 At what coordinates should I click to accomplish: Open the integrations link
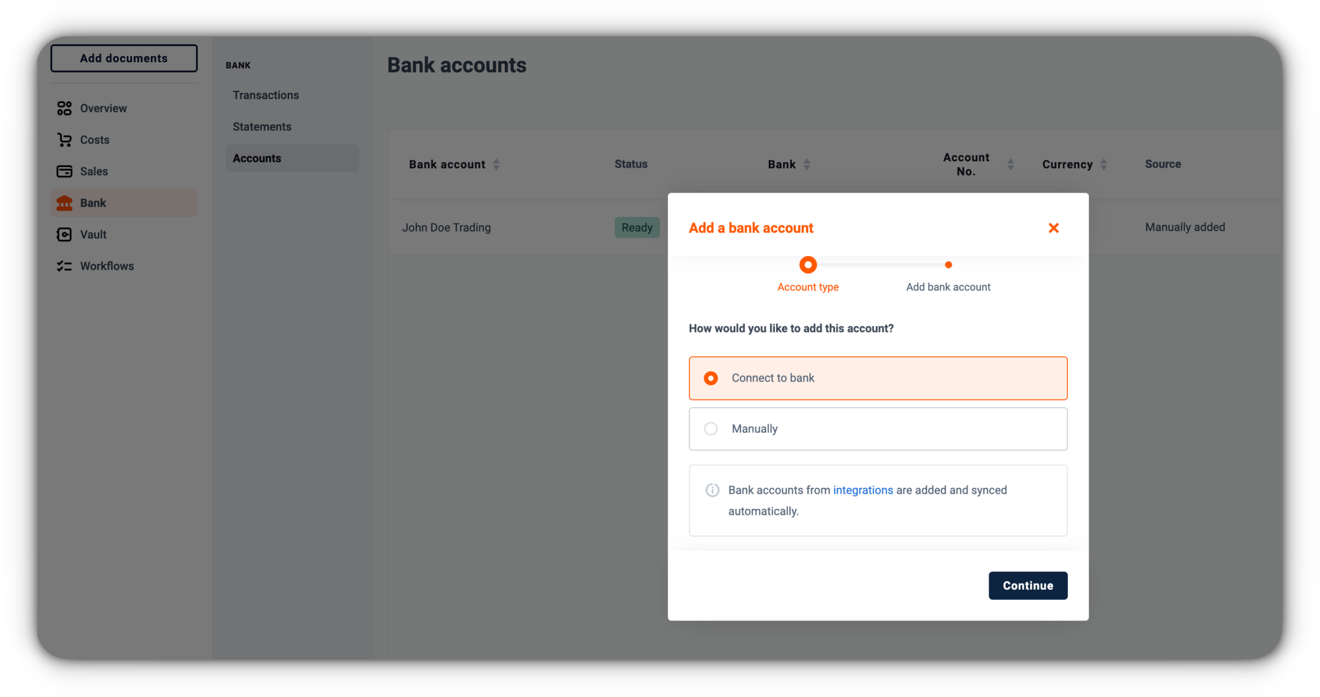(863, 490)
